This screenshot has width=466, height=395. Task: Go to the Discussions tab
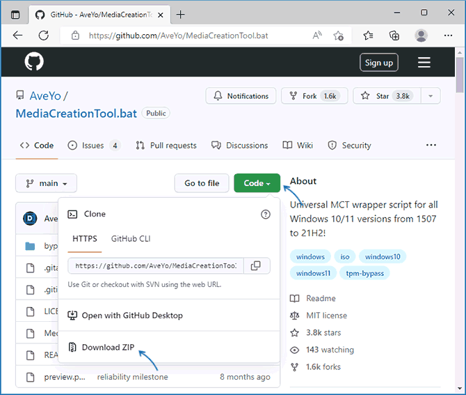239,146
